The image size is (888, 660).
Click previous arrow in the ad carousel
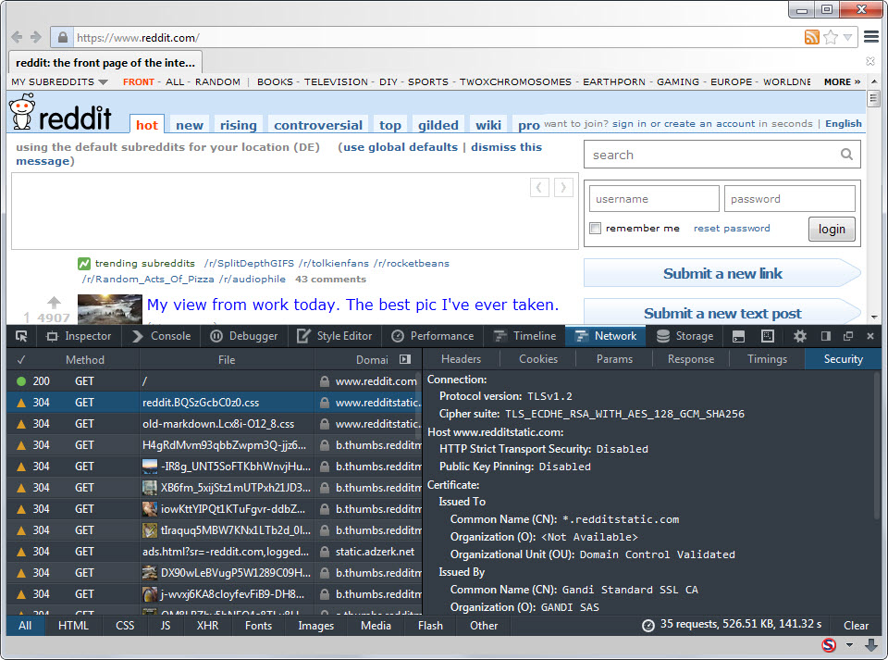(x=539, y=188)
